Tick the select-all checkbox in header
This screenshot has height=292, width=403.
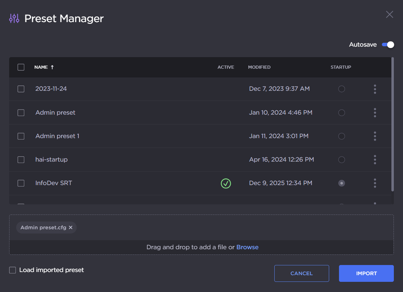pyautogui.click(x=21, y=67)
